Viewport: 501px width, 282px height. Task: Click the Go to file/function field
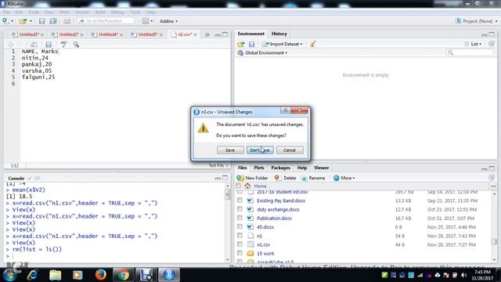[106, 21]
